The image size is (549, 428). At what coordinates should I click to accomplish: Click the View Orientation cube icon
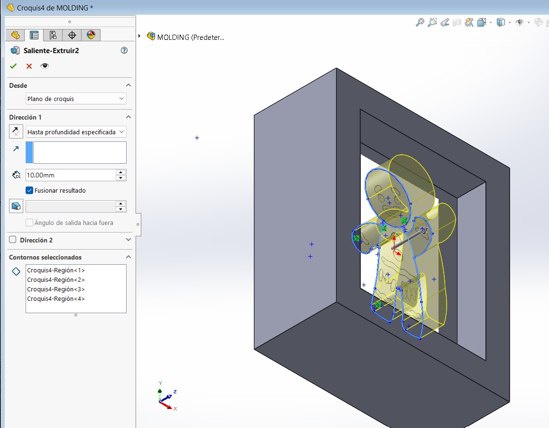click(482, 22)
